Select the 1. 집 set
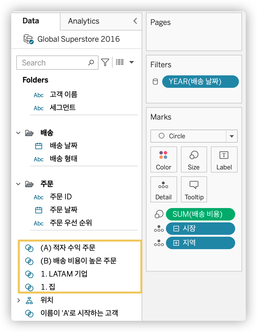Viewport: 257px width, 332px height. (x=48, y=287)
